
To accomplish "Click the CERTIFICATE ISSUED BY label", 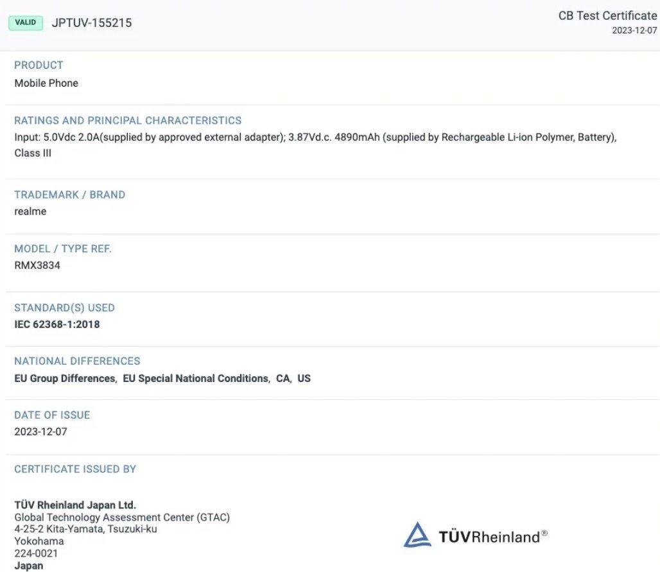I will [75, 469].
